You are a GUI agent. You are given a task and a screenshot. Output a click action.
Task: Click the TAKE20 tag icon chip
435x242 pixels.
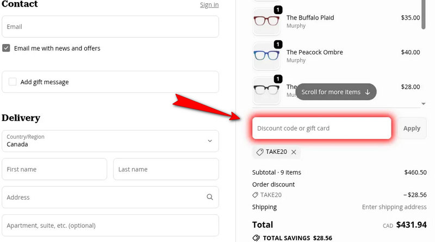pos(260,152)
